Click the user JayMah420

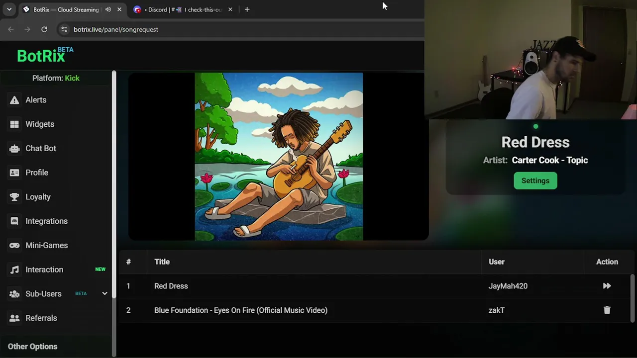click(508, 286)
